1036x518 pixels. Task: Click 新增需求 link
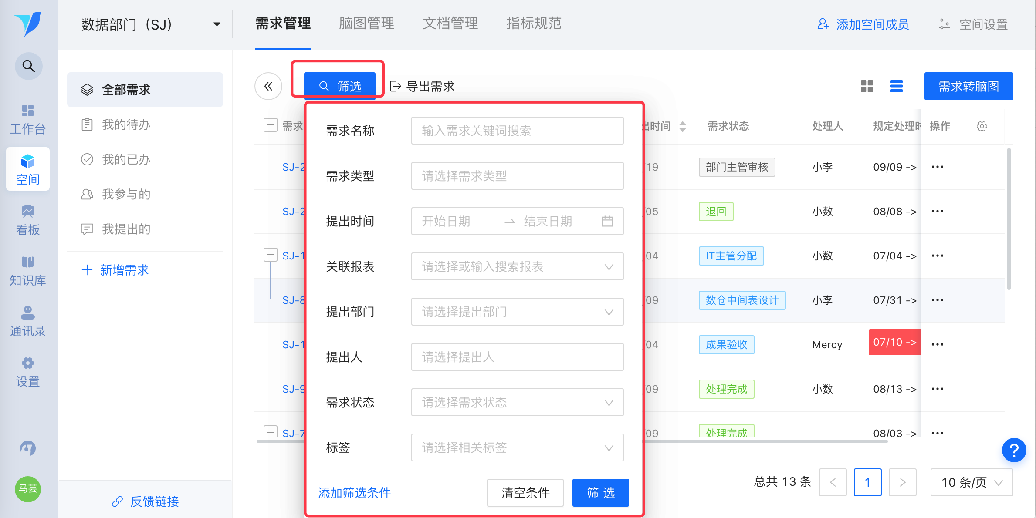(x=115, y=270)
